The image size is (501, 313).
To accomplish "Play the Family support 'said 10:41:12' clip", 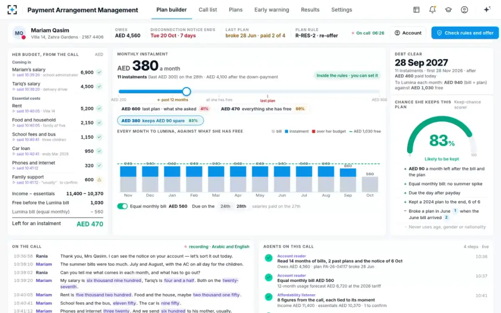I will 26,183.
